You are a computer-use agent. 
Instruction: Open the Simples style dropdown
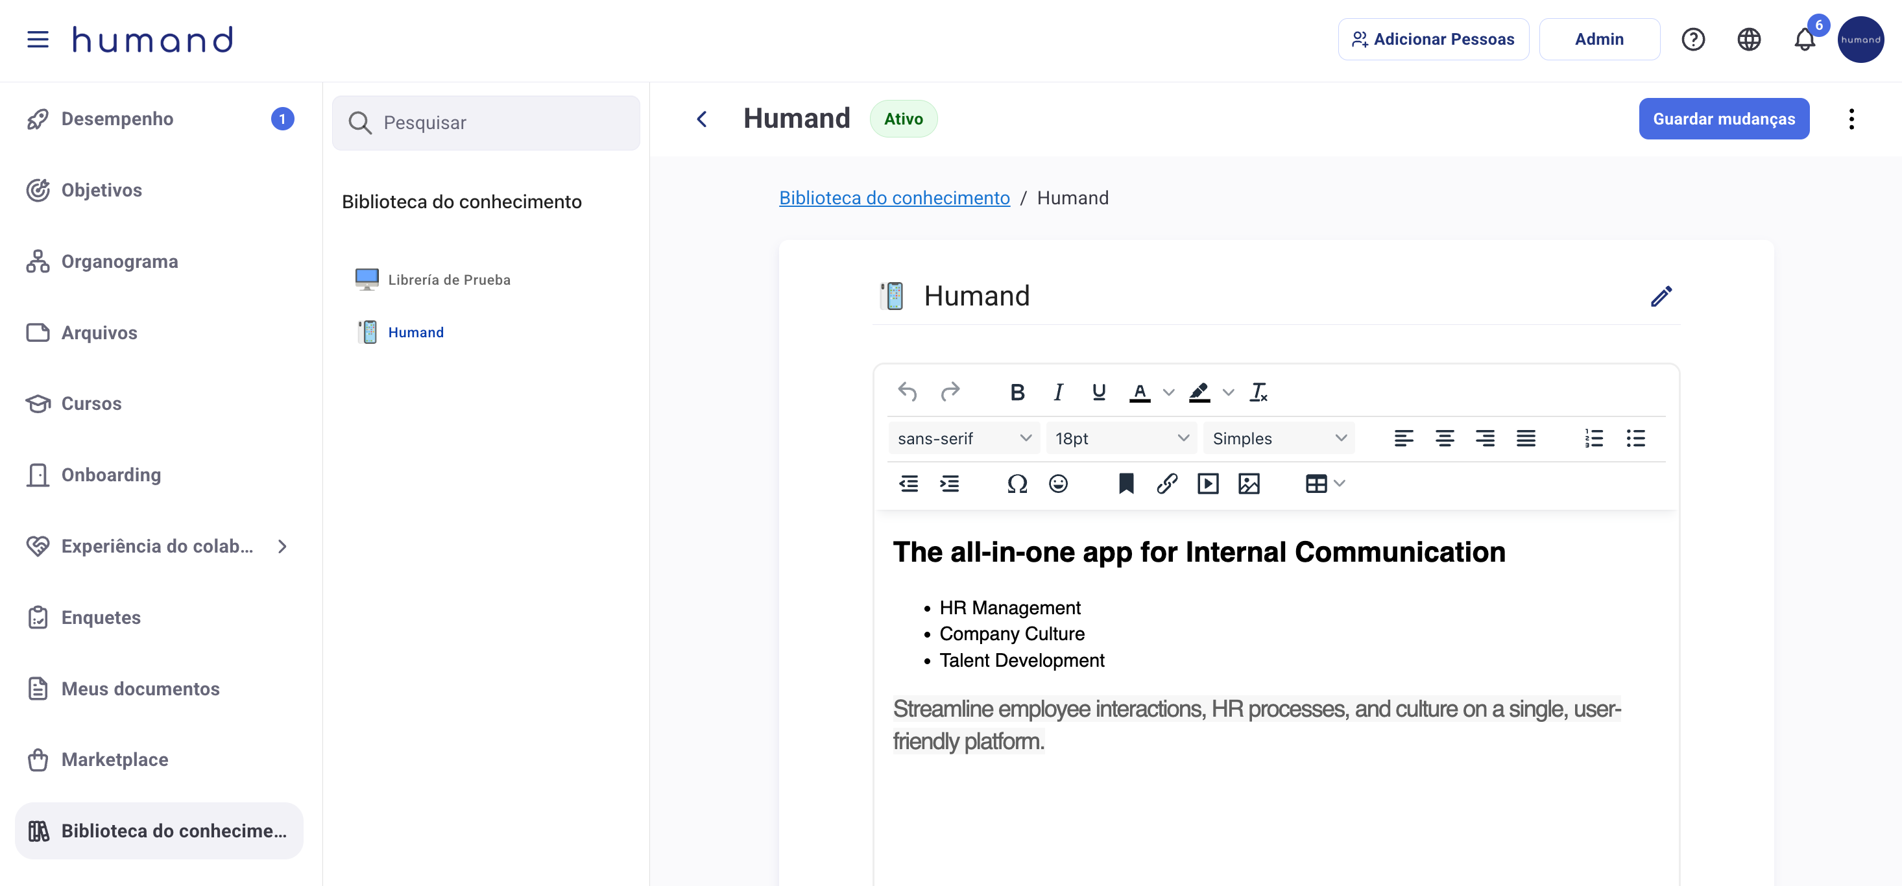click(1279, 438)
